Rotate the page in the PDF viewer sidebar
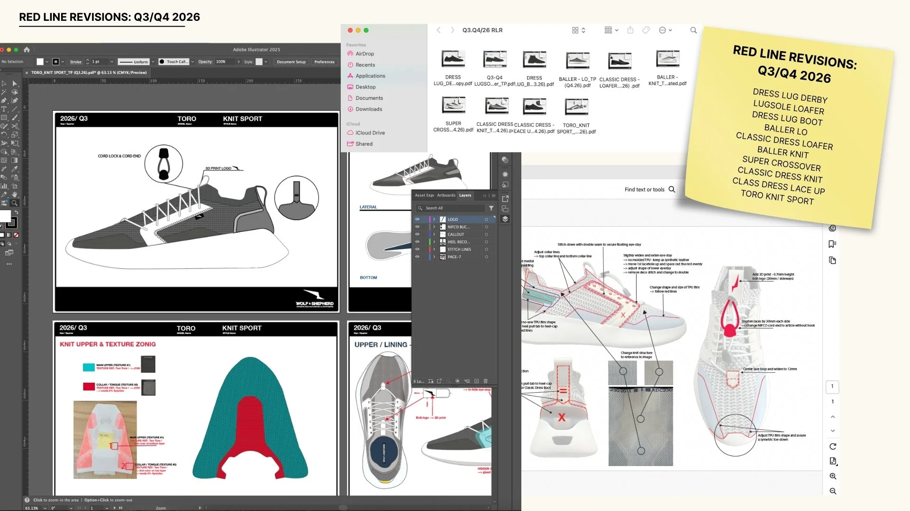Screen dimensions: 910x511 (833, 446)
